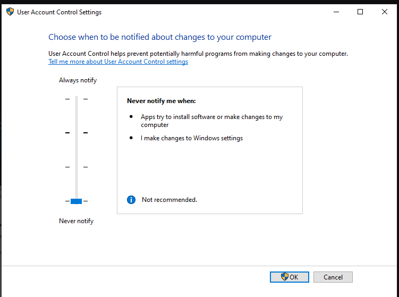Viewport: 399px width, 297px height.
Task: Click the shield icon on the OK button
Action: [x=284, y=277]
